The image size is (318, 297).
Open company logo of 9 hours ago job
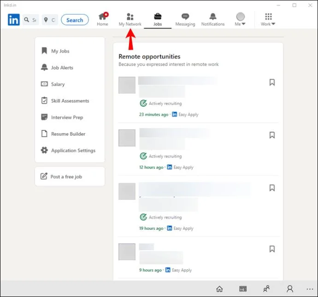(x=127, y=252)
